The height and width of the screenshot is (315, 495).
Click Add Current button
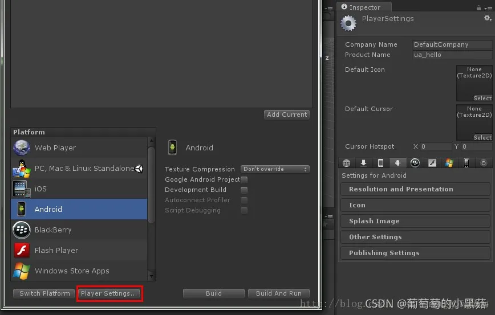pyautogui.click(x=287, y=114)
